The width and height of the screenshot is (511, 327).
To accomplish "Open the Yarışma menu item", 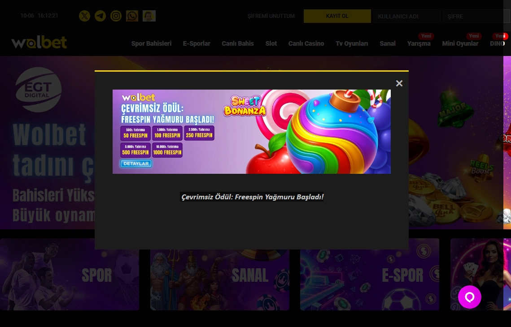I will pos(419,43).
